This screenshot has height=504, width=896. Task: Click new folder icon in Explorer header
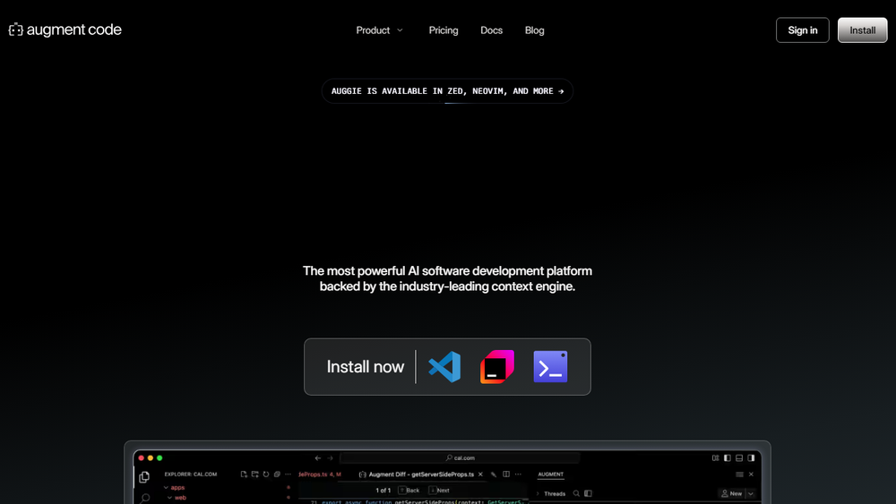coord(254,474)
